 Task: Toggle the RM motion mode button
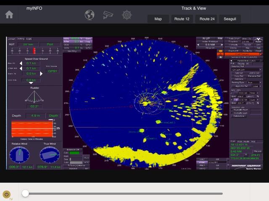[220, 39]
